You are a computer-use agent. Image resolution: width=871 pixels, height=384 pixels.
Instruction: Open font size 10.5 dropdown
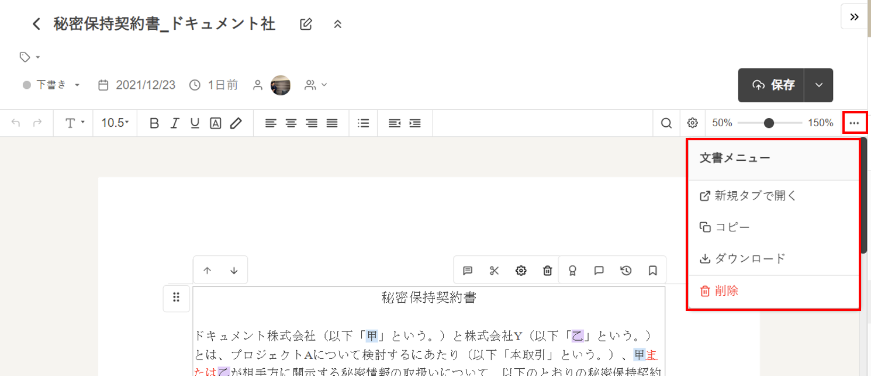point(115,123)
